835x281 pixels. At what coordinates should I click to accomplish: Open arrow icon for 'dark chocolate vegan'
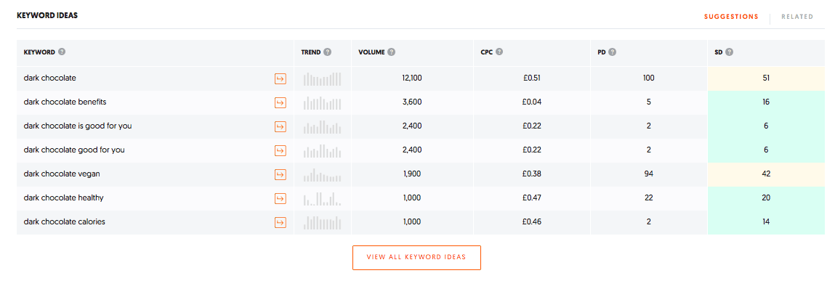[280, 174]
